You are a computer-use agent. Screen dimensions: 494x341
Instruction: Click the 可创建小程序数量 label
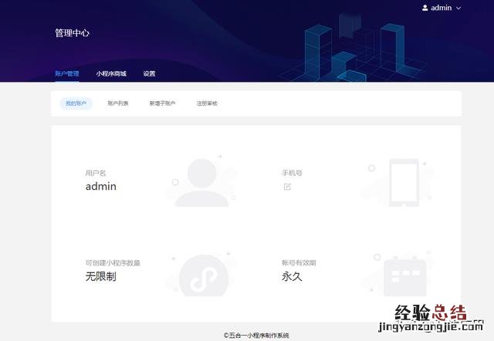click(113, 262)
